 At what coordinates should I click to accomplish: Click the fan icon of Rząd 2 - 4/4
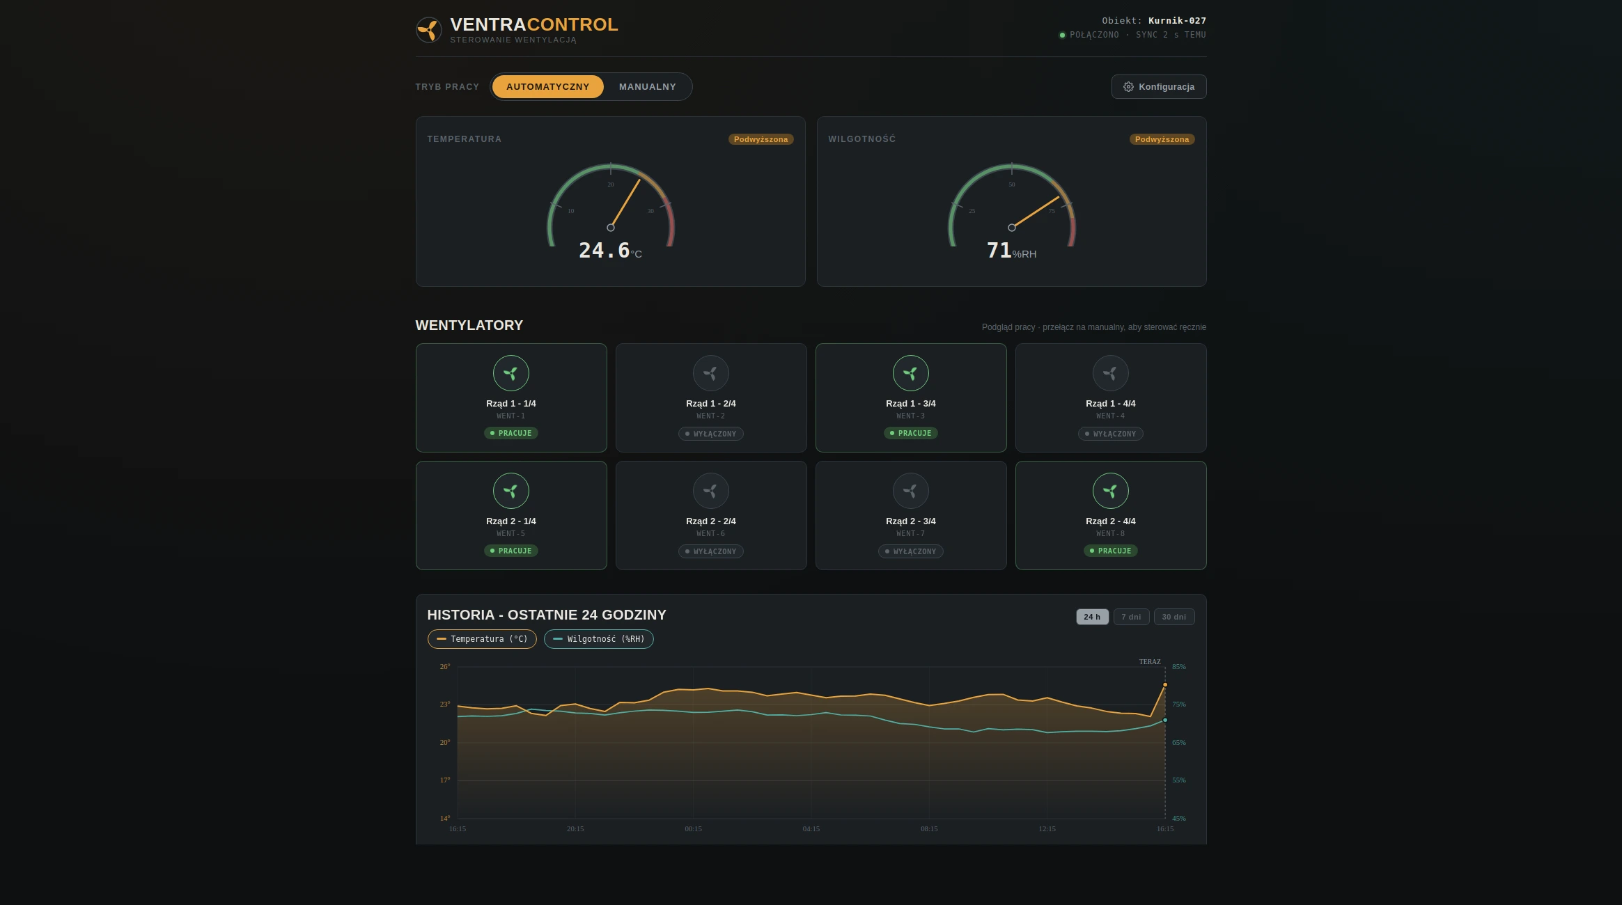tap(1110, 491)
